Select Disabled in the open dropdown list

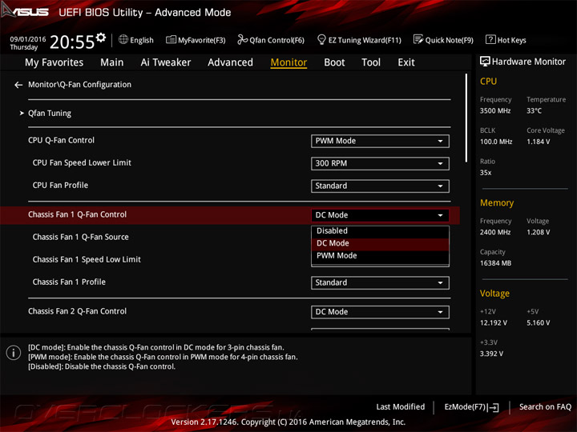click(380, 231)
